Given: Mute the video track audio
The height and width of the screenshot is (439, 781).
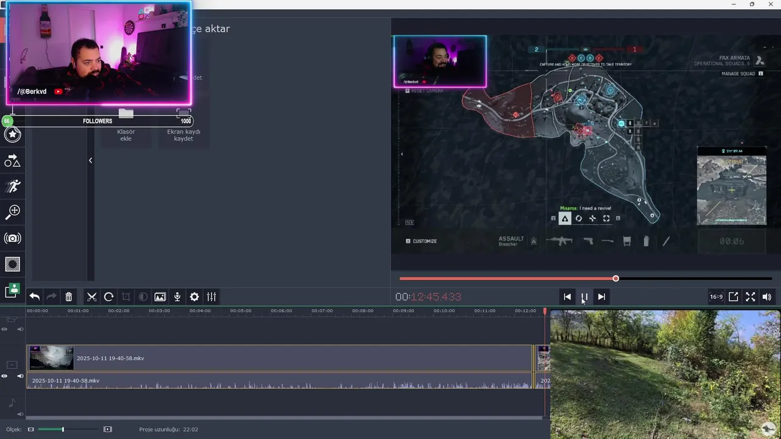Looking at the screenshot, I should (x=20, y=376).
